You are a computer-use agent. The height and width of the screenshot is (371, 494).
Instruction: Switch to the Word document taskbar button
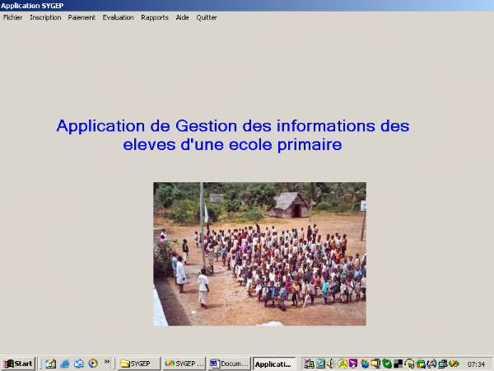point(229,364)
